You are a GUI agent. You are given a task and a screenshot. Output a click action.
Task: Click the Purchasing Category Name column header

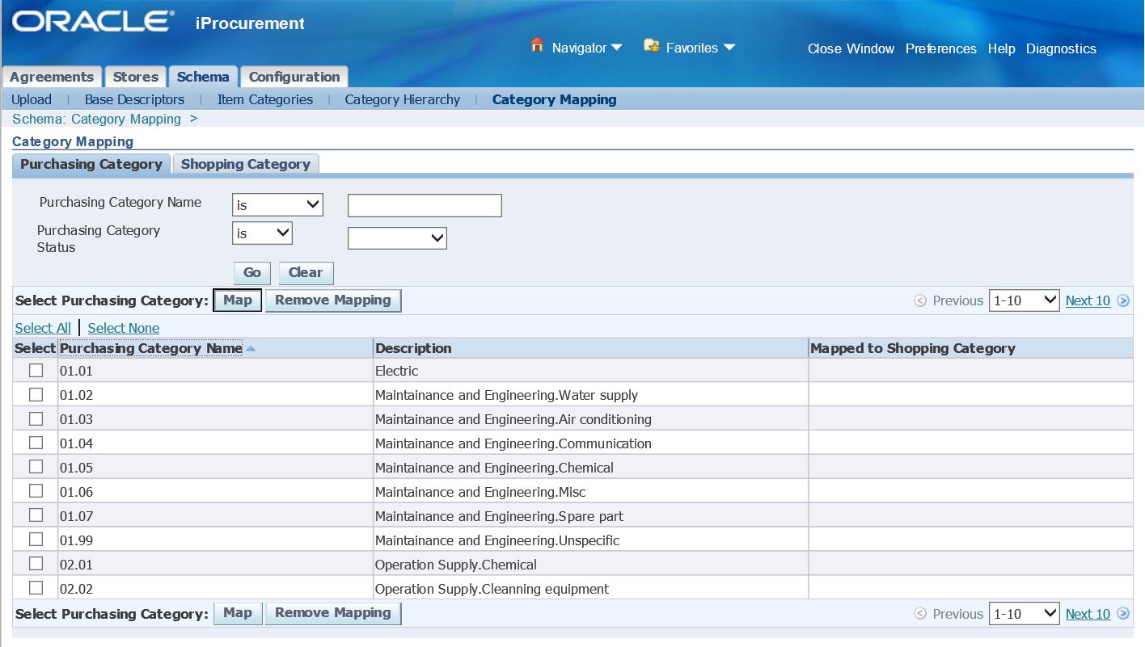151,348
